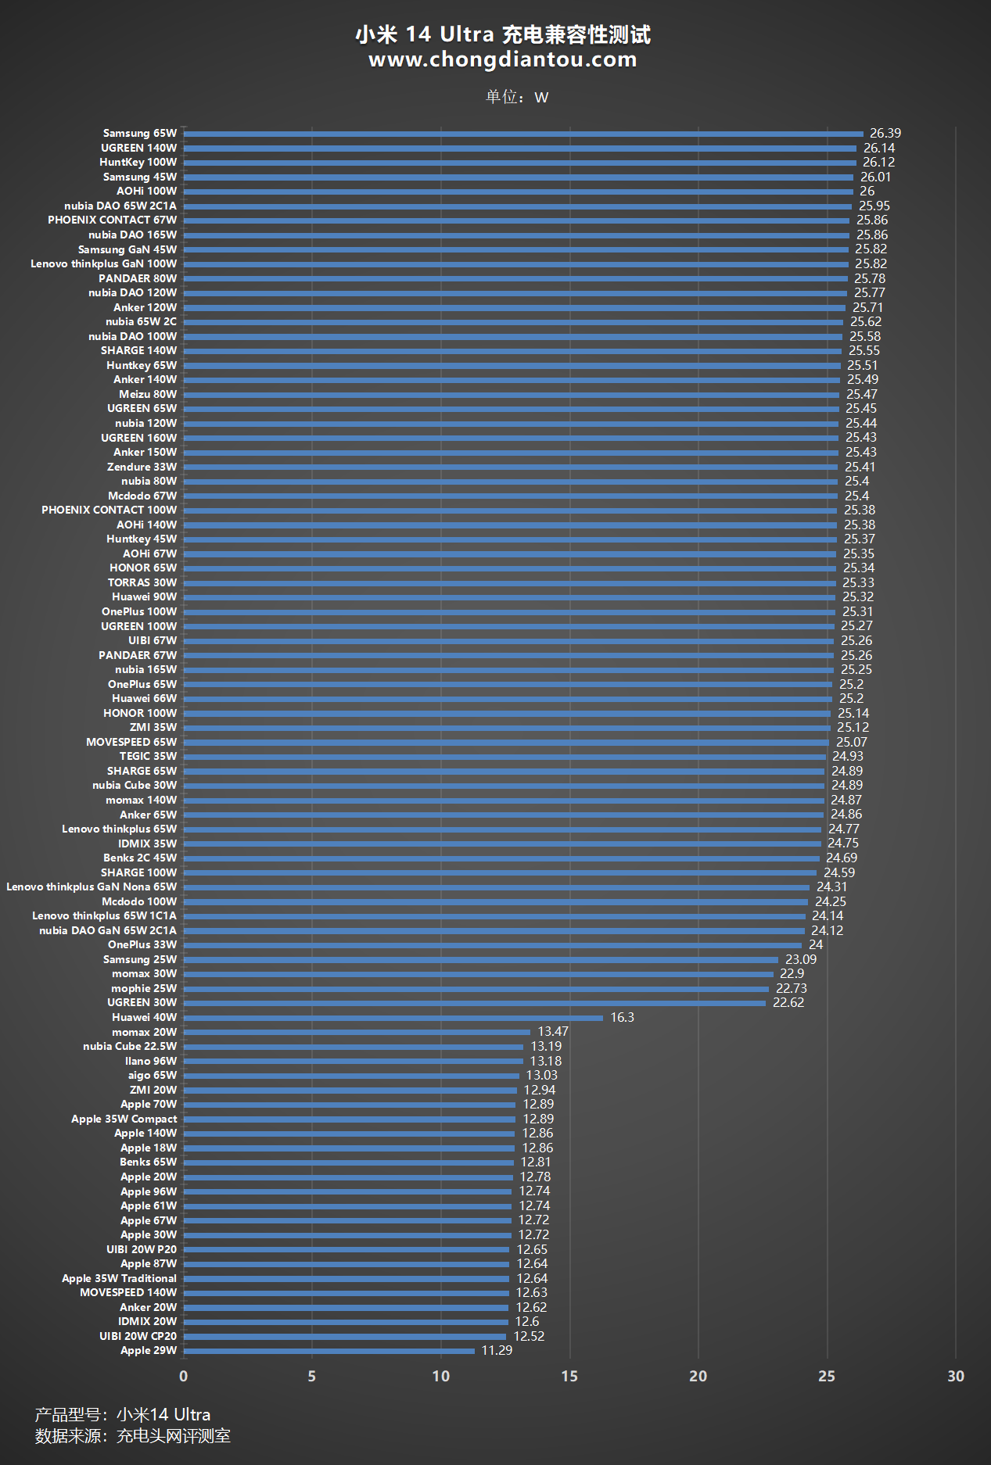
Task: Click the unit label '单位：W'
Action: click(x=517, y=97)
